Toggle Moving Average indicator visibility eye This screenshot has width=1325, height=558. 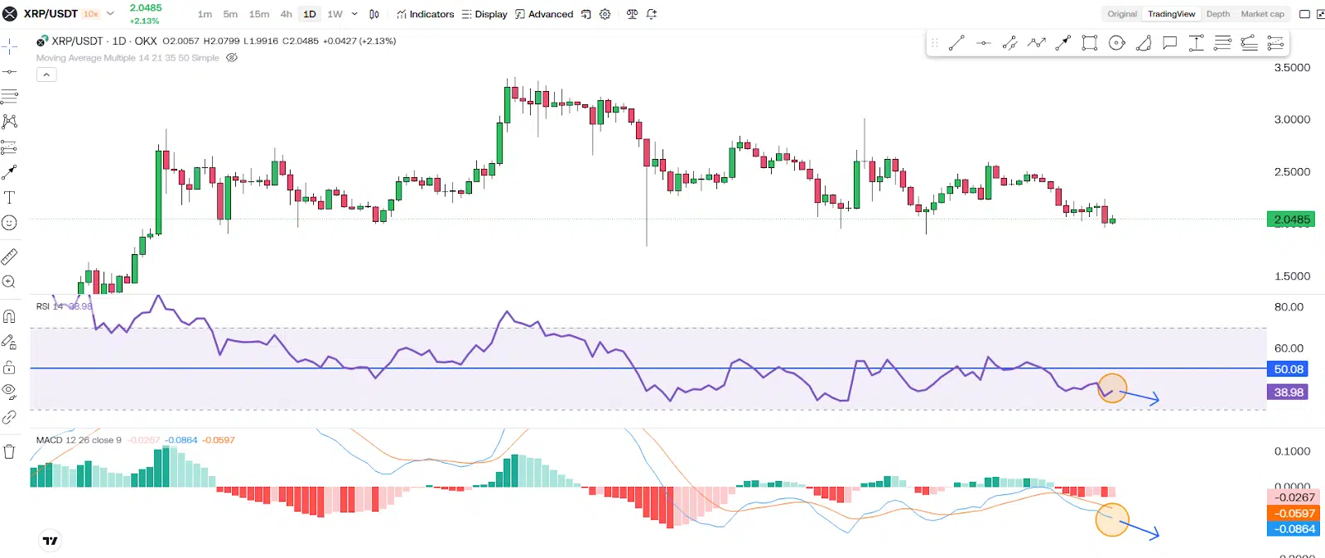(x=232, y=58)
